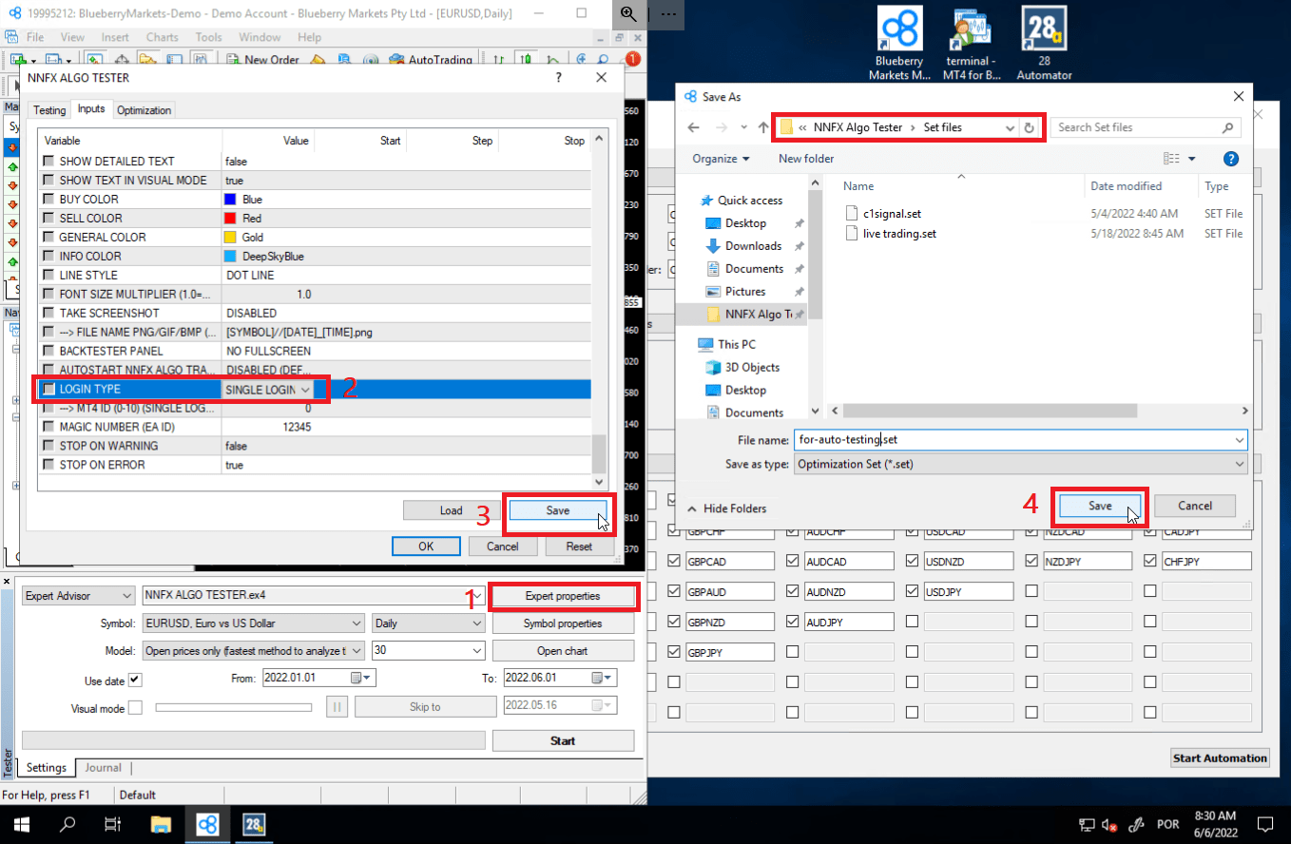Open the Charts menu
This screenshot has width=1291, height=844.
click(163, 37)
